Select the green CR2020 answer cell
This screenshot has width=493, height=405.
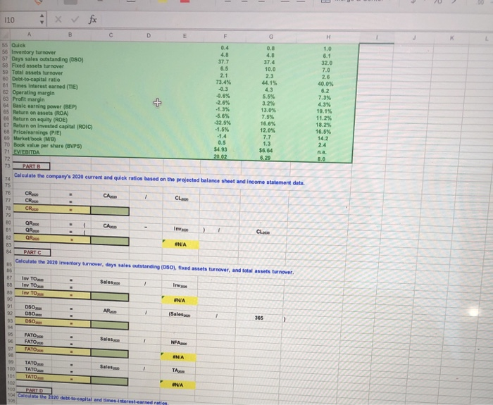110,211
